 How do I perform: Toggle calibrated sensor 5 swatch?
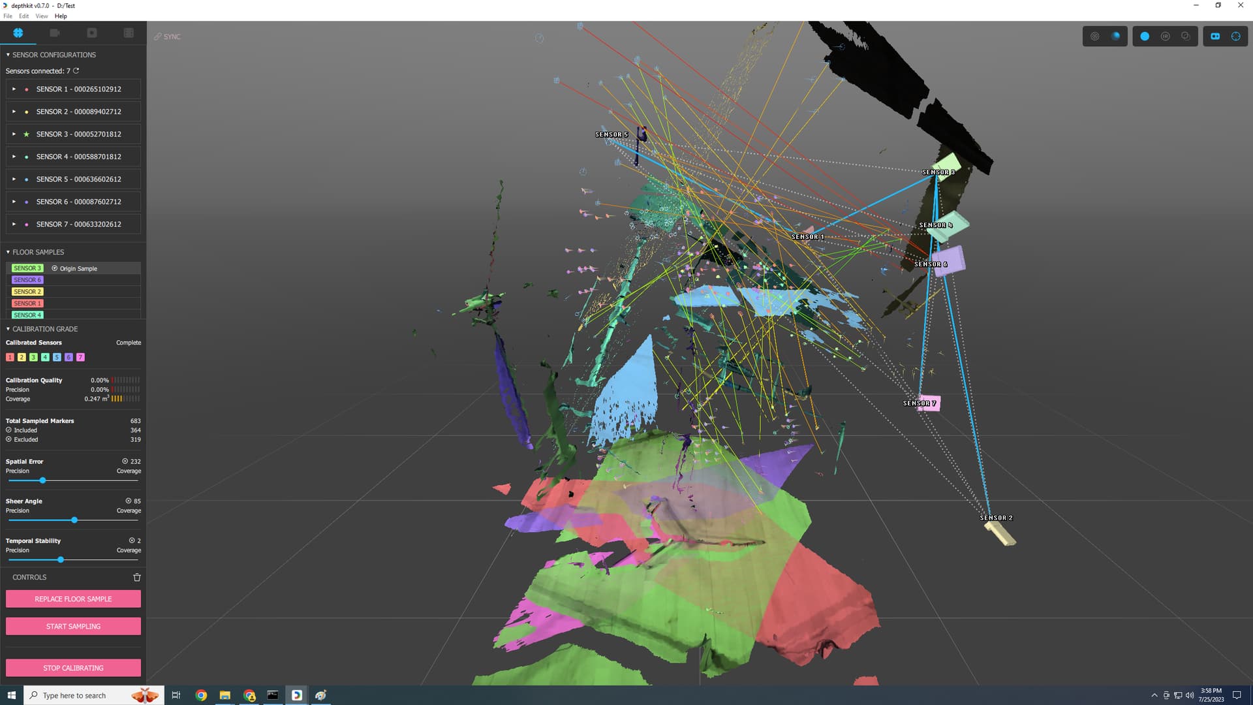click(x=57, y=357)
